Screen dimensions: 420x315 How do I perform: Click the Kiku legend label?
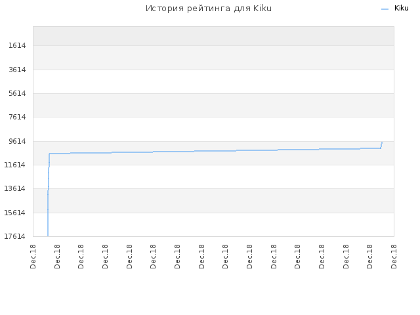401,9
